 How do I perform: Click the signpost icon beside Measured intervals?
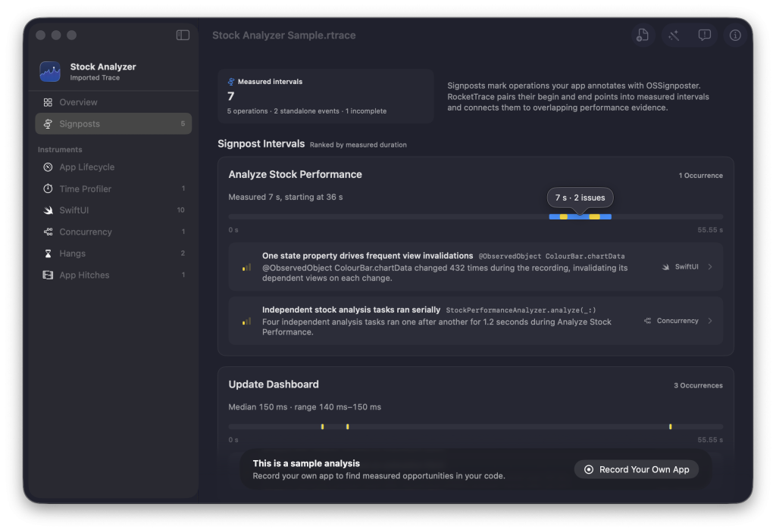click(x=230, y=82)
